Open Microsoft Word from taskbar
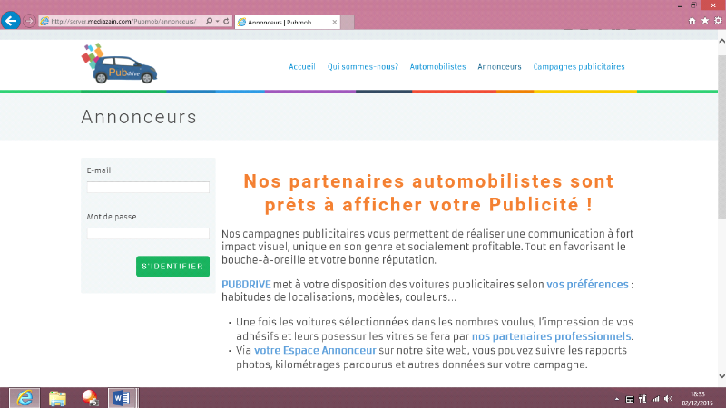Image resolution: width=726 pixels, height=408 pixels. [x=122, y=398]
